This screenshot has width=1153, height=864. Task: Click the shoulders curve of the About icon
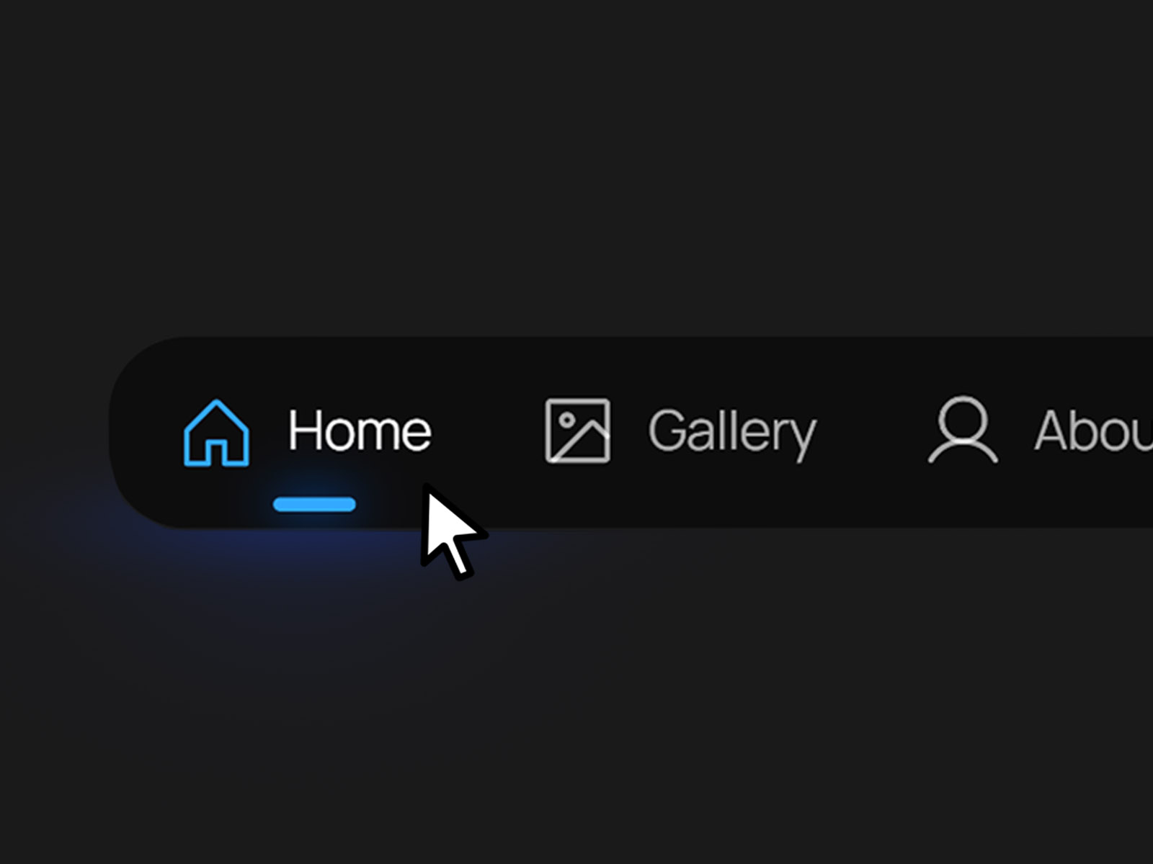(963, 451)
